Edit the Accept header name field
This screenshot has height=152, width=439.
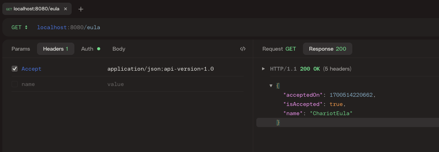click(x=31, y=69)
